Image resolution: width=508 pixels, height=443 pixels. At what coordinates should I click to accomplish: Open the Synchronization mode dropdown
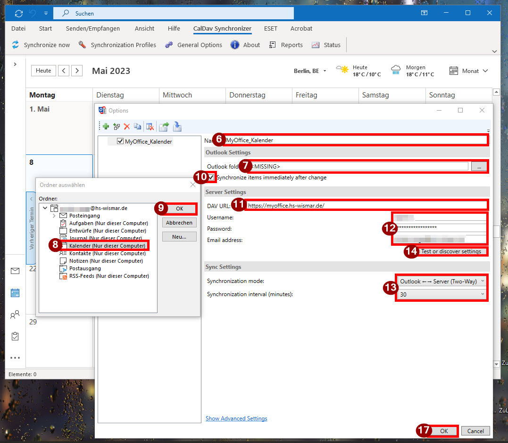coord(441,282)
